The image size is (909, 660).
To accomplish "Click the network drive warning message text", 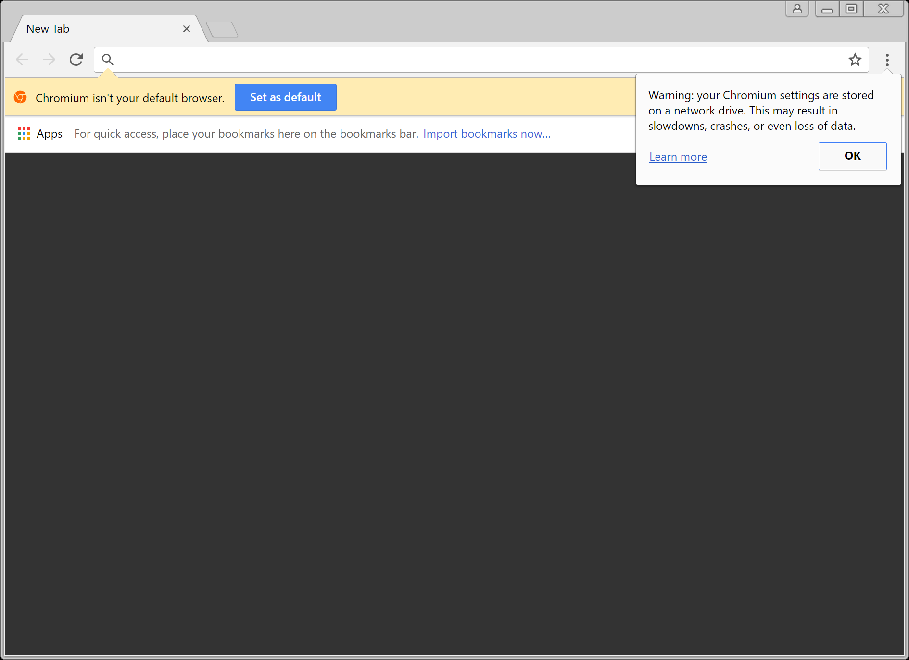I will click(x=761, y=111).
